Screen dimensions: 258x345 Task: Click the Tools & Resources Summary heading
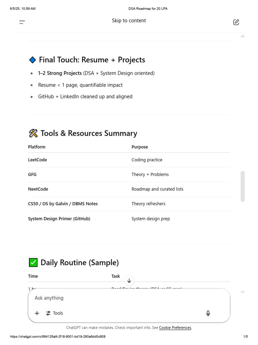coord(89,133)
